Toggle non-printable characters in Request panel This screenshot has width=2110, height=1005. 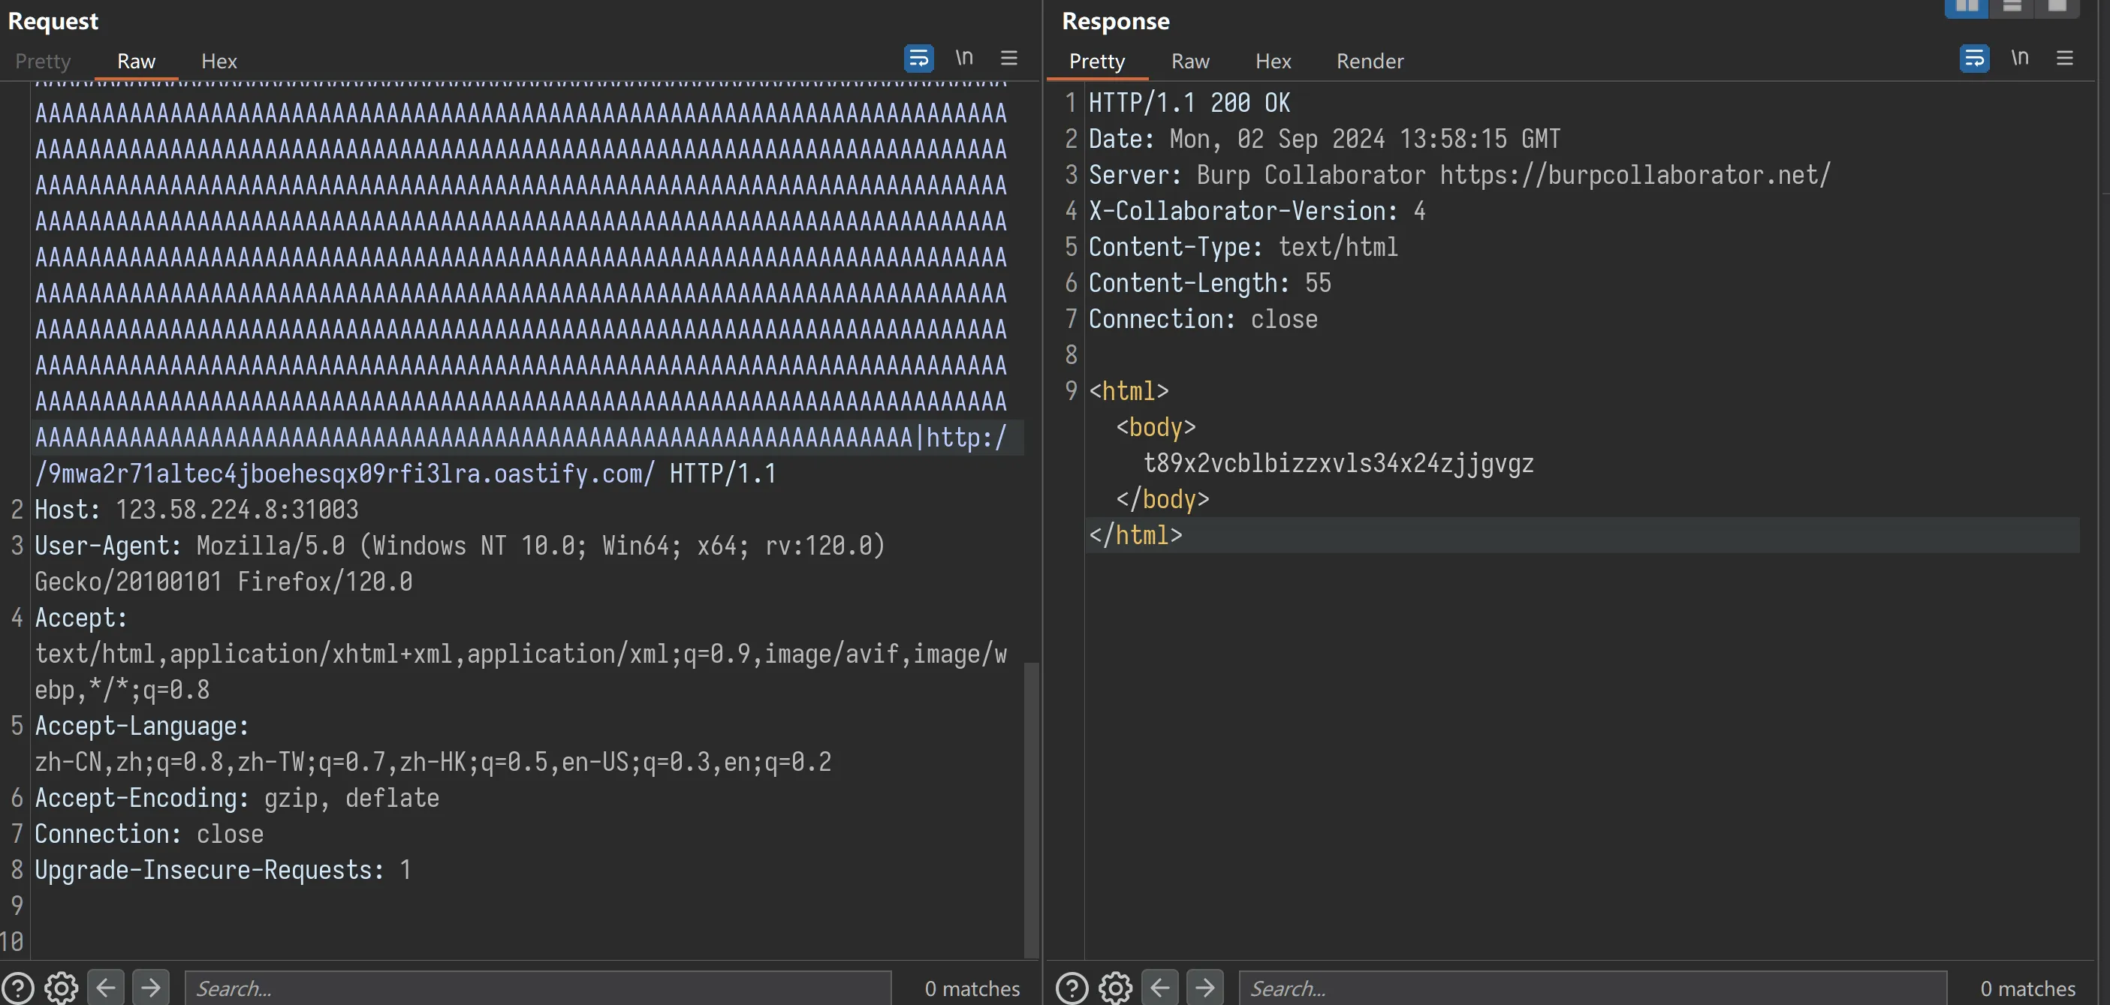964,58
